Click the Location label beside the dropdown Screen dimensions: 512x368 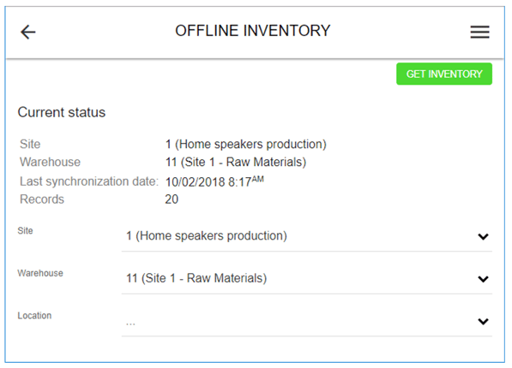click(x=34, y=316)
